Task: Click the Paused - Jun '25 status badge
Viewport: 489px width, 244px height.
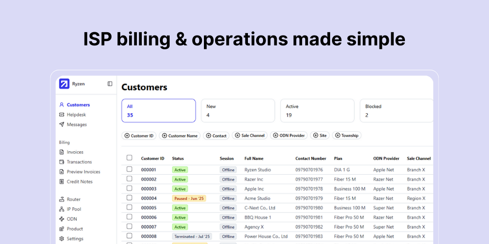Action: tap(189, 199)
